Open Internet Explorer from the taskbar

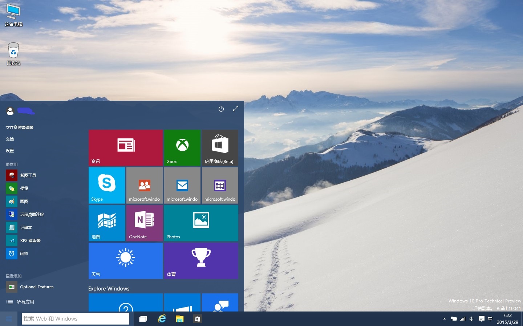coord(162,319)
